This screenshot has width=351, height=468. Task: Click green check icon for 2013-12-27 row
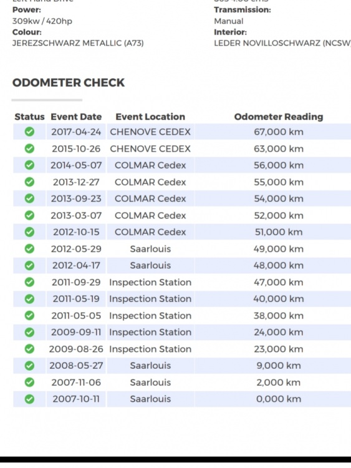point(29,182)
